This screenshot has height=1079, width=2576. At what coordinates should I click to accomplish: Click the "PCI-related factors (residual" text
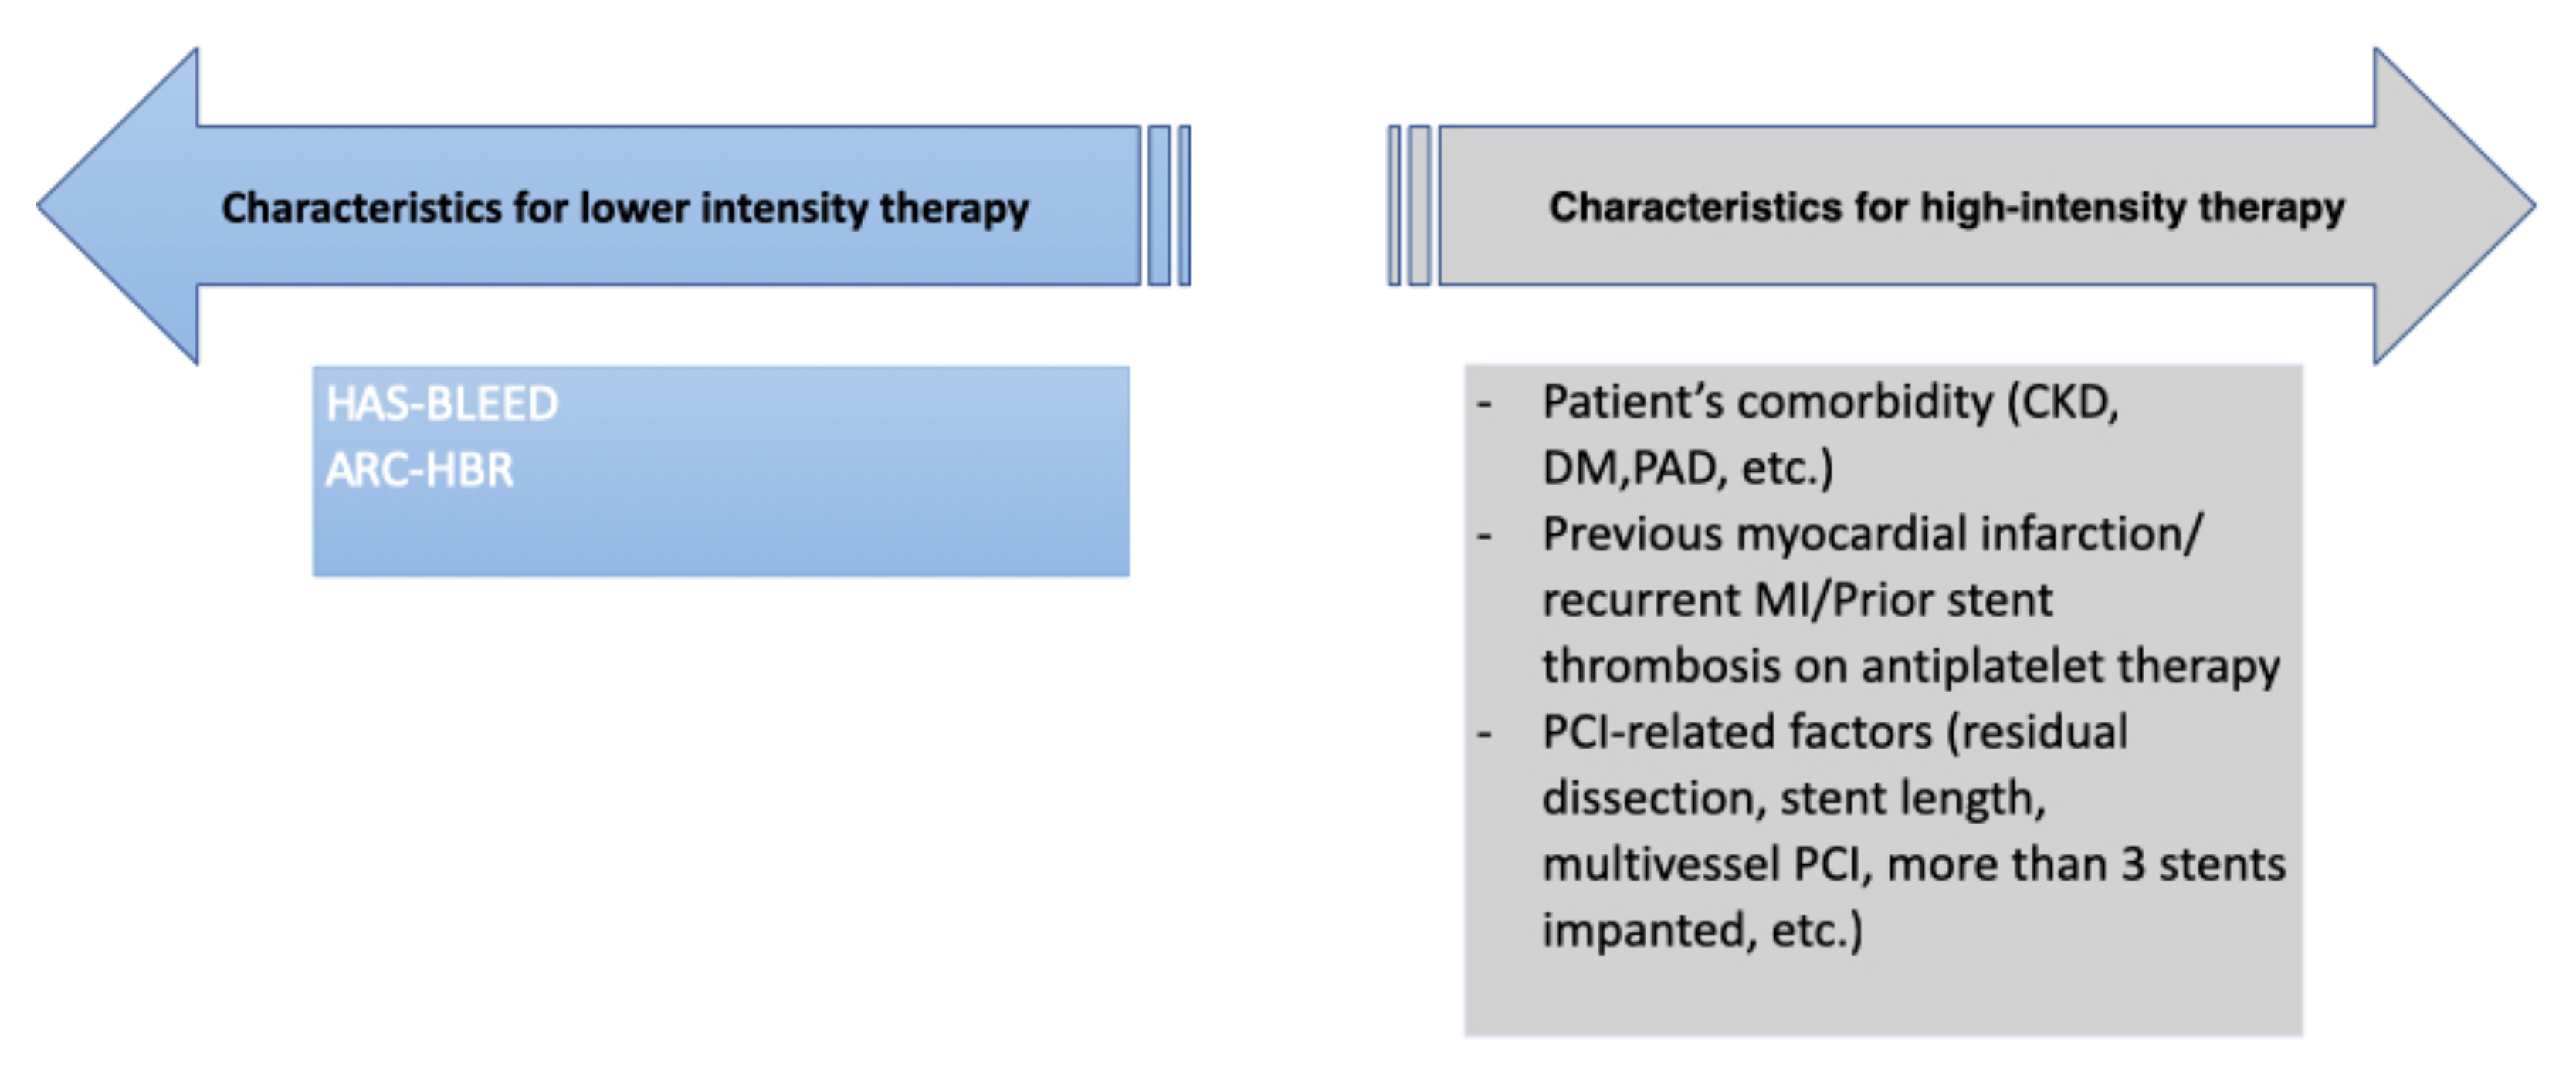1835,732
